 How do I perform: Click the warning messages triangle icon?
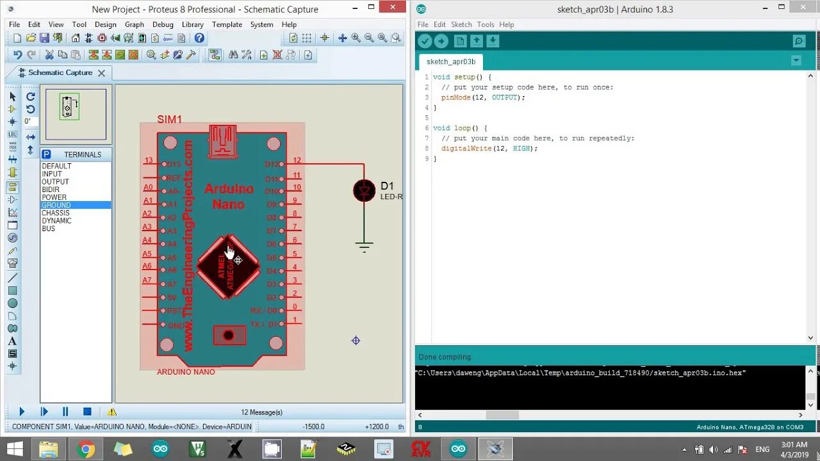point(112,412)
